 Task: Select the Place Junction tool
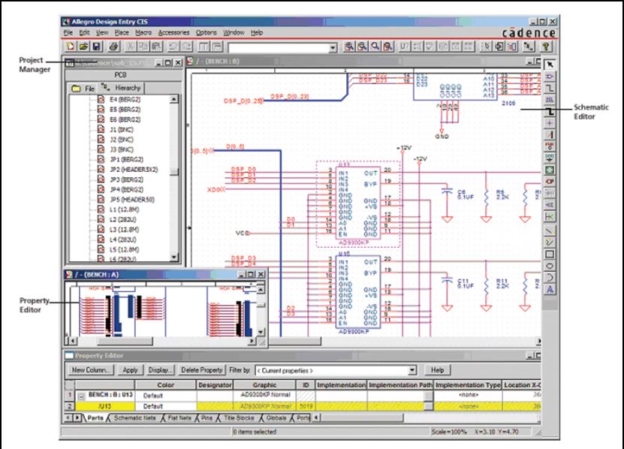click(x=550, y=123)
